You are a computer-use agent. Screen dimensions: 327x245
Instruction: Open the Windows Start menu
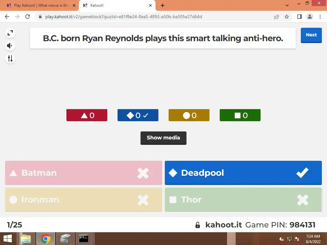pos(8,239)
